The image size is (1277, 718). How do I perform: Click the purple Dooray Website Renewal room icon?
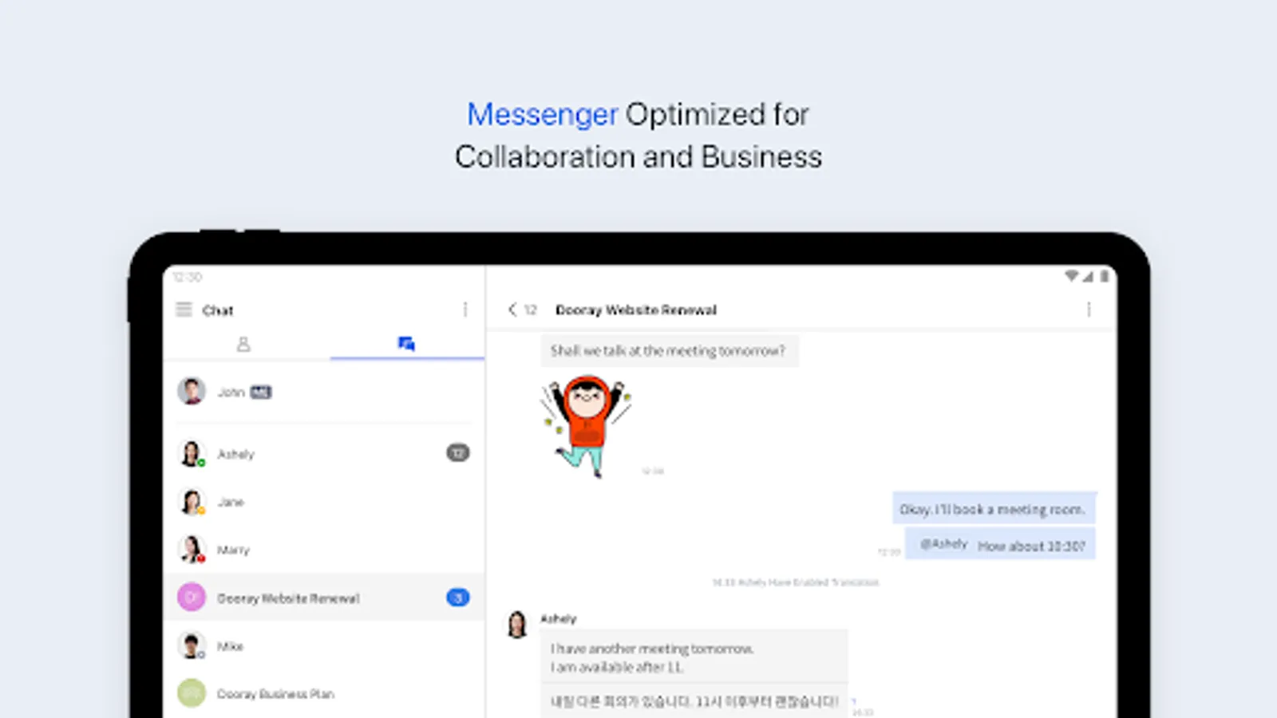[x=192, y=598]
